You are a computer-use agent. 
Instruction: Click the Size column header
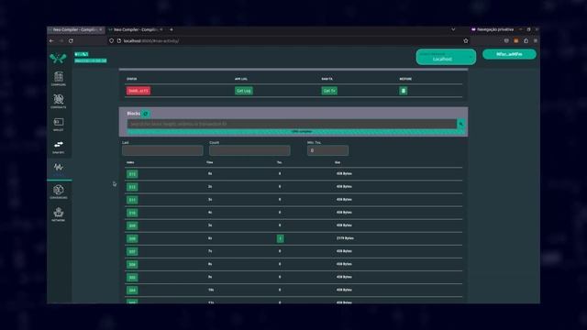[338, 162]
